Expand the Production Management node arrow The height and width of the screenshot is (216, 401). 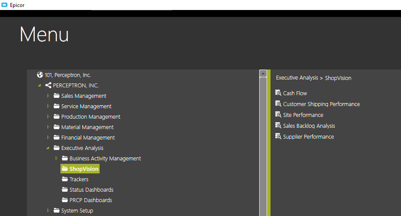(48, 116)
